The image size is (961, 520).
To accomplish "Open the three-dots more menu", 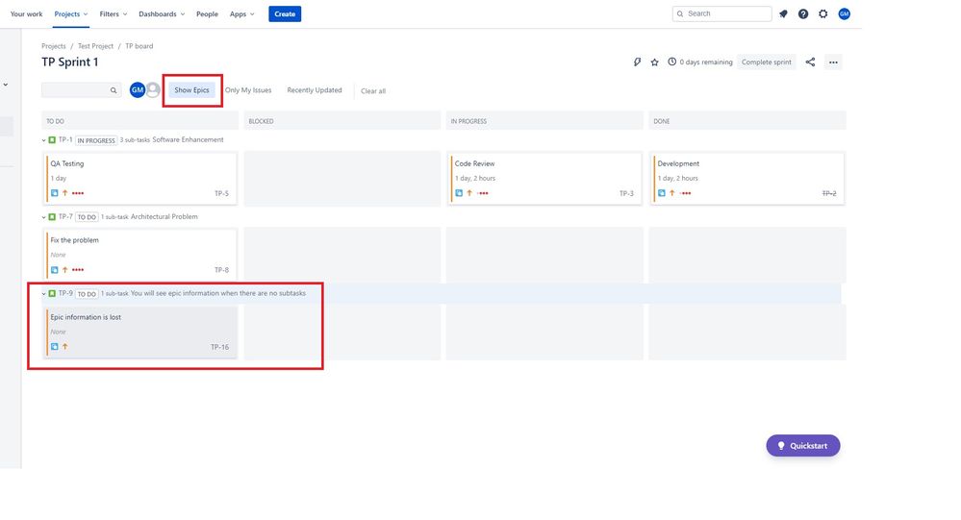I will coord(833,62).
